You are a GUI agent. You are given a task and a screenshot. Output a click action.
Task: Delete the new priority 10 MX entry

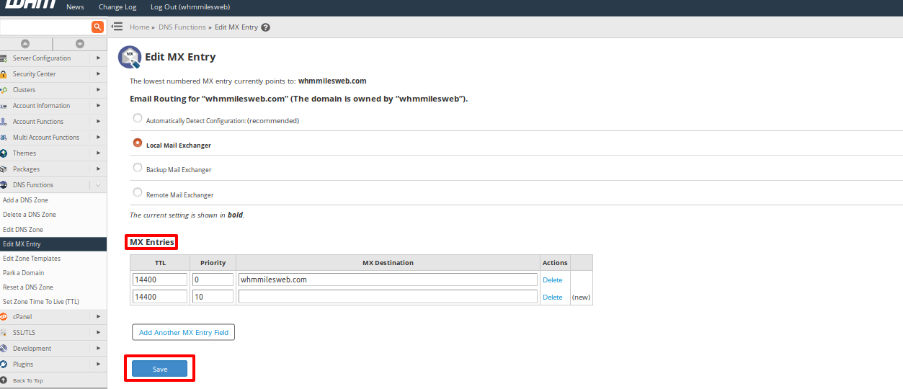coord(552,297)
